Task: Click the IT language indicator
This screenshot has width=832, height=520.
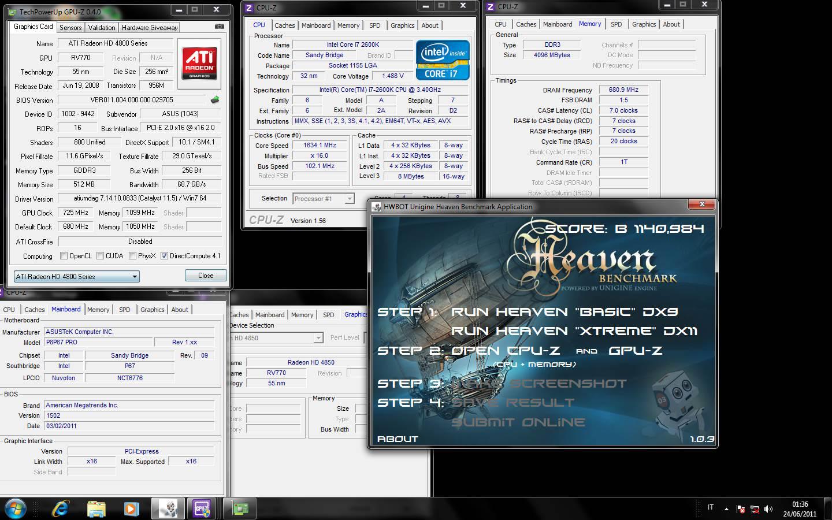Action: (711, 508)
